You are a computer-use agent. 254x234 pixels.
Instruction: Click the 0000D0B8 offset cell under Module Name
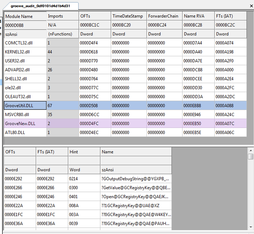[25, 25]
